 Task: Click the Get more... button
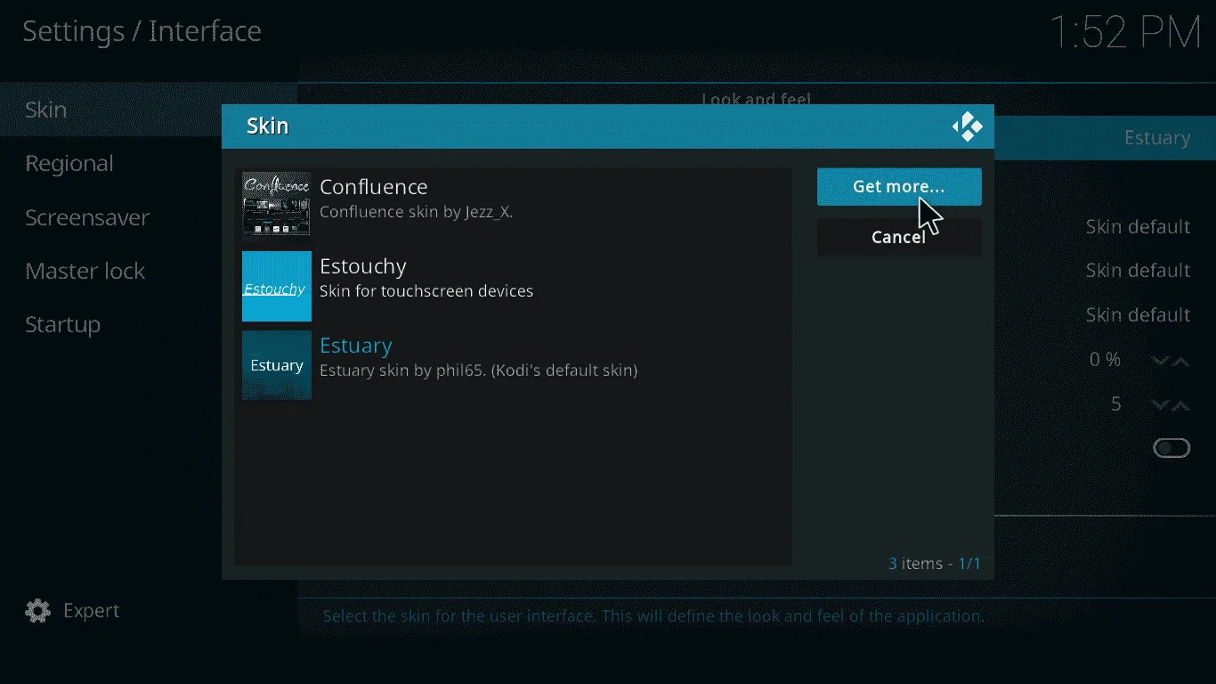pyautogui.click(x=899, y=187)
